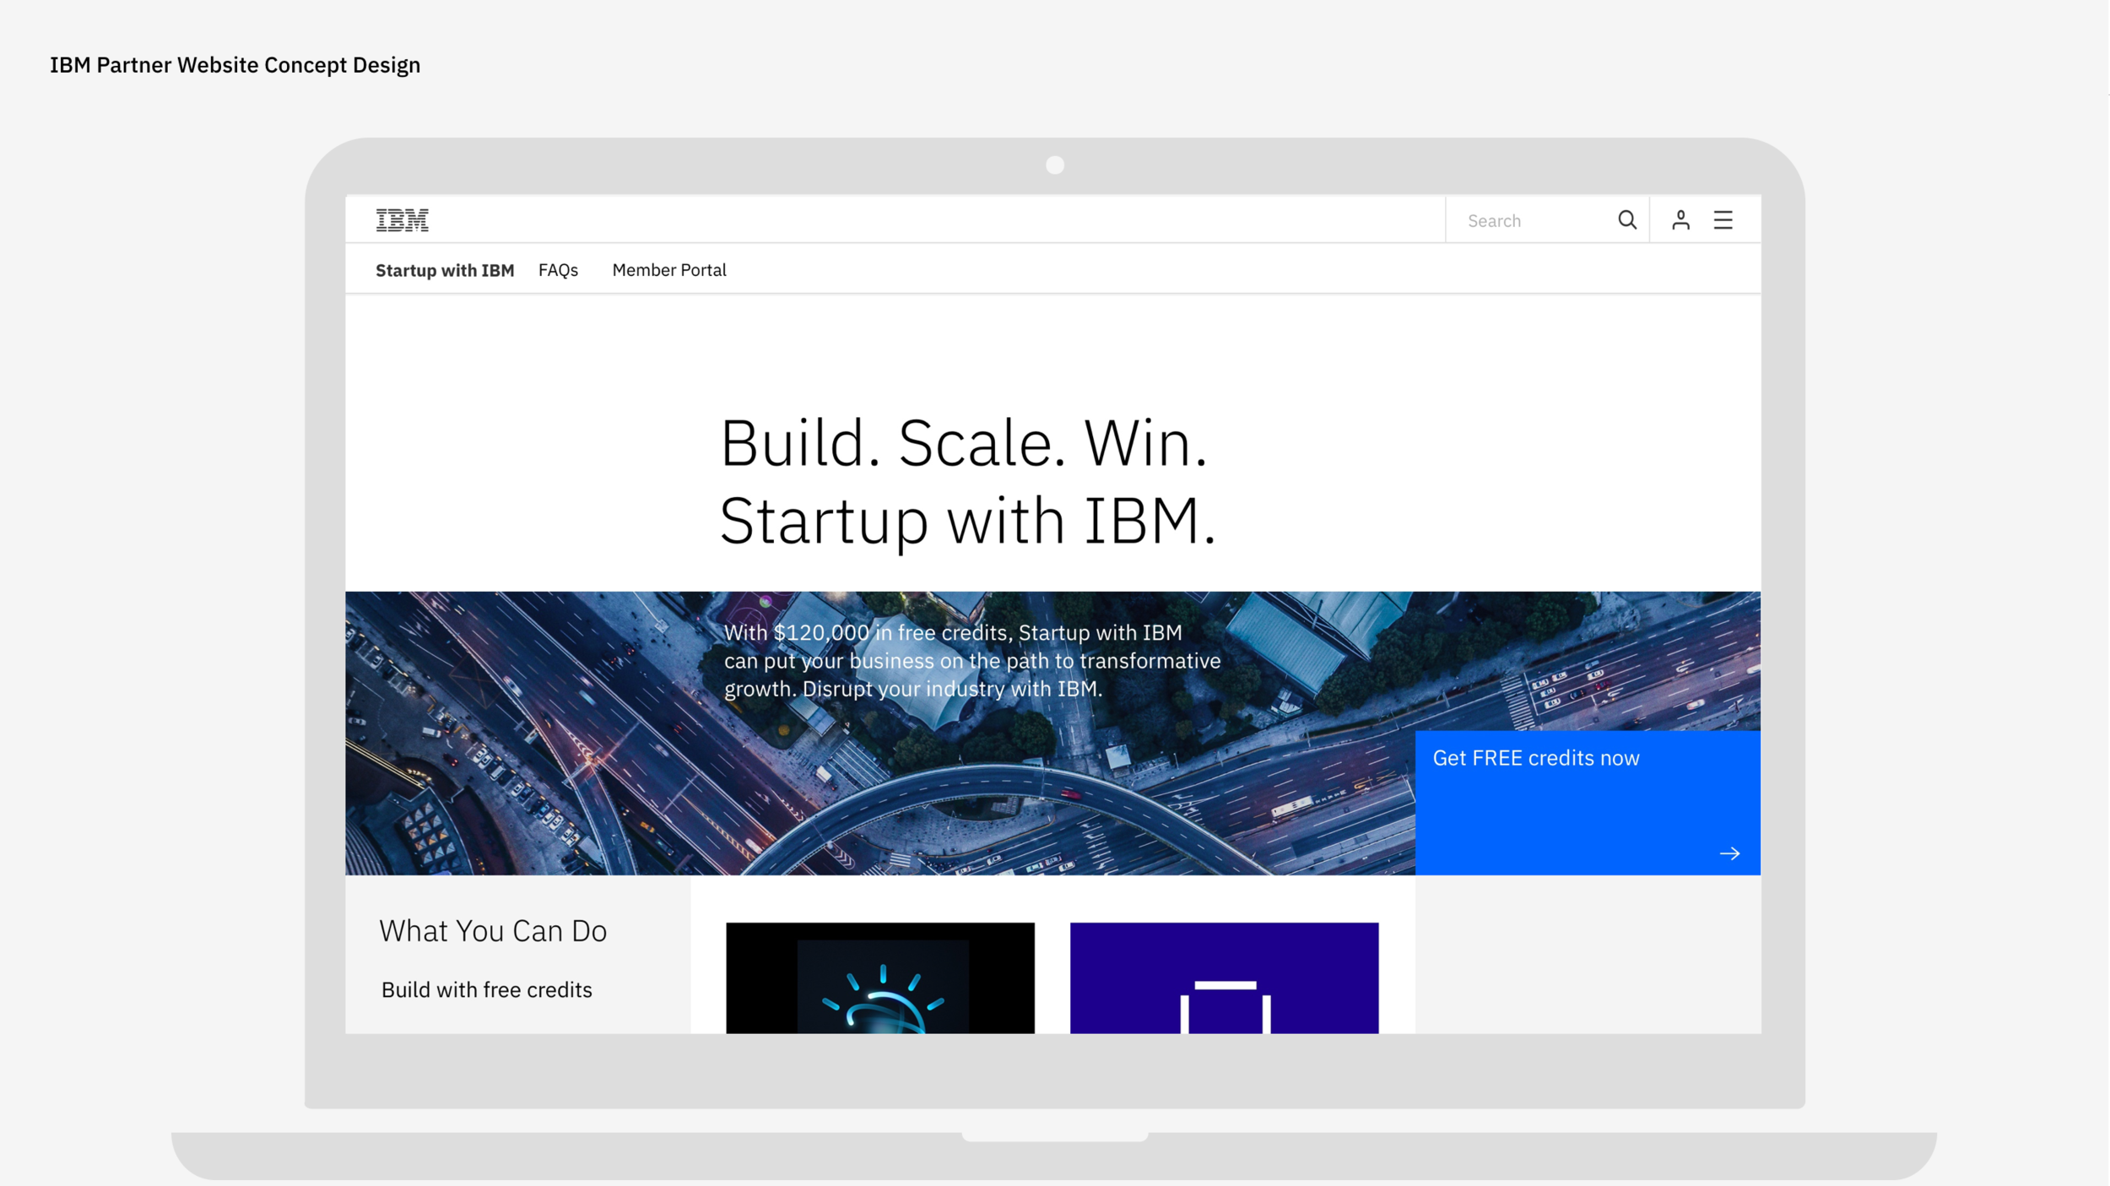Click the IBM logo in the header

[x=402, y=220]
